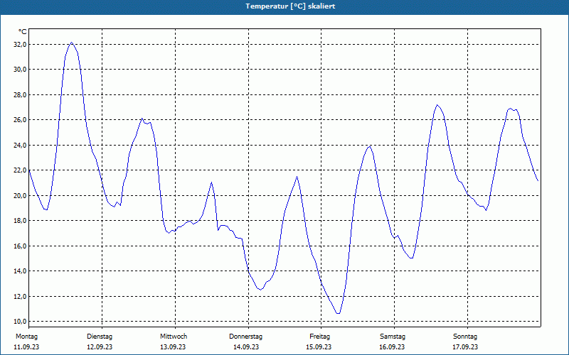This screenshot has width=569, height=355.
Task: Click the '32,0' axis value
Action: pyautogui.click(x=21, y=44)
